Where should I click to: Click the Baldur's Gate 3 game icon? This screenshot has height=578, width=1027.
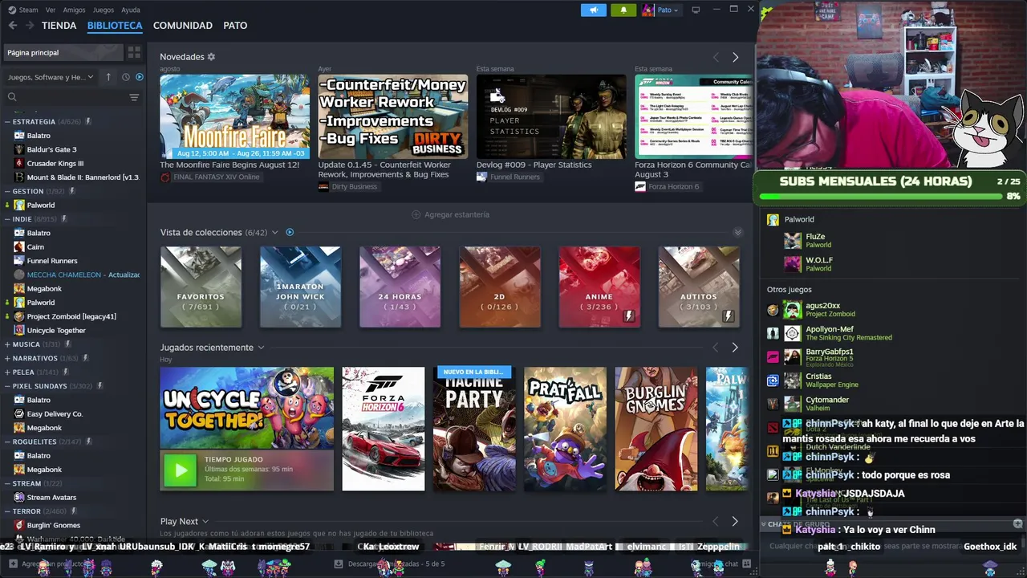(x=19, y=149)
